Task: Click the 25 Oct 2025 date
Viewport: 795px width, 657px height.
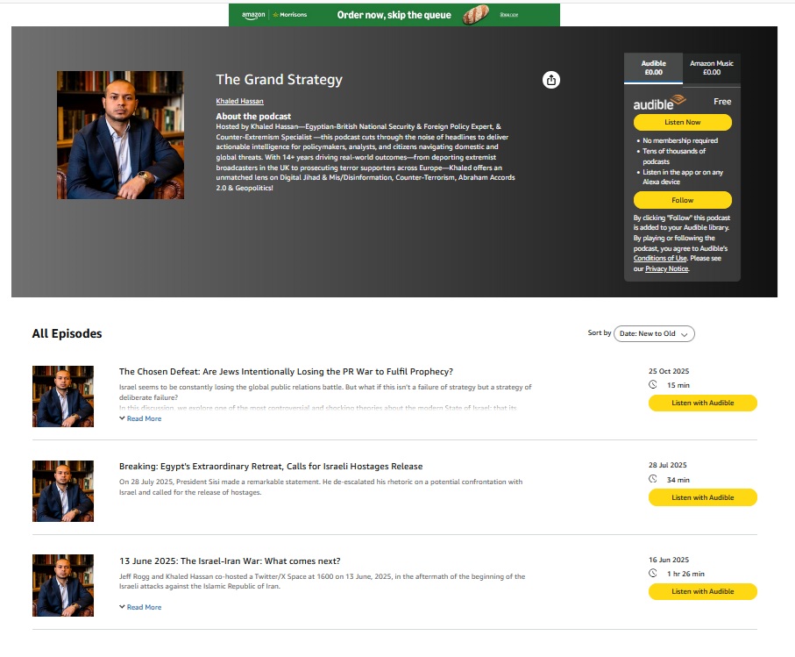Action: click(669, 371)
